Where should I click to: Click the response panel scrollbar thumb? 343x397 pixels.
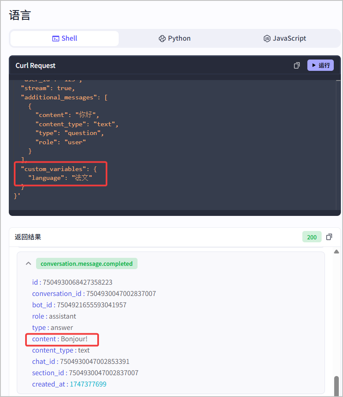336,386
